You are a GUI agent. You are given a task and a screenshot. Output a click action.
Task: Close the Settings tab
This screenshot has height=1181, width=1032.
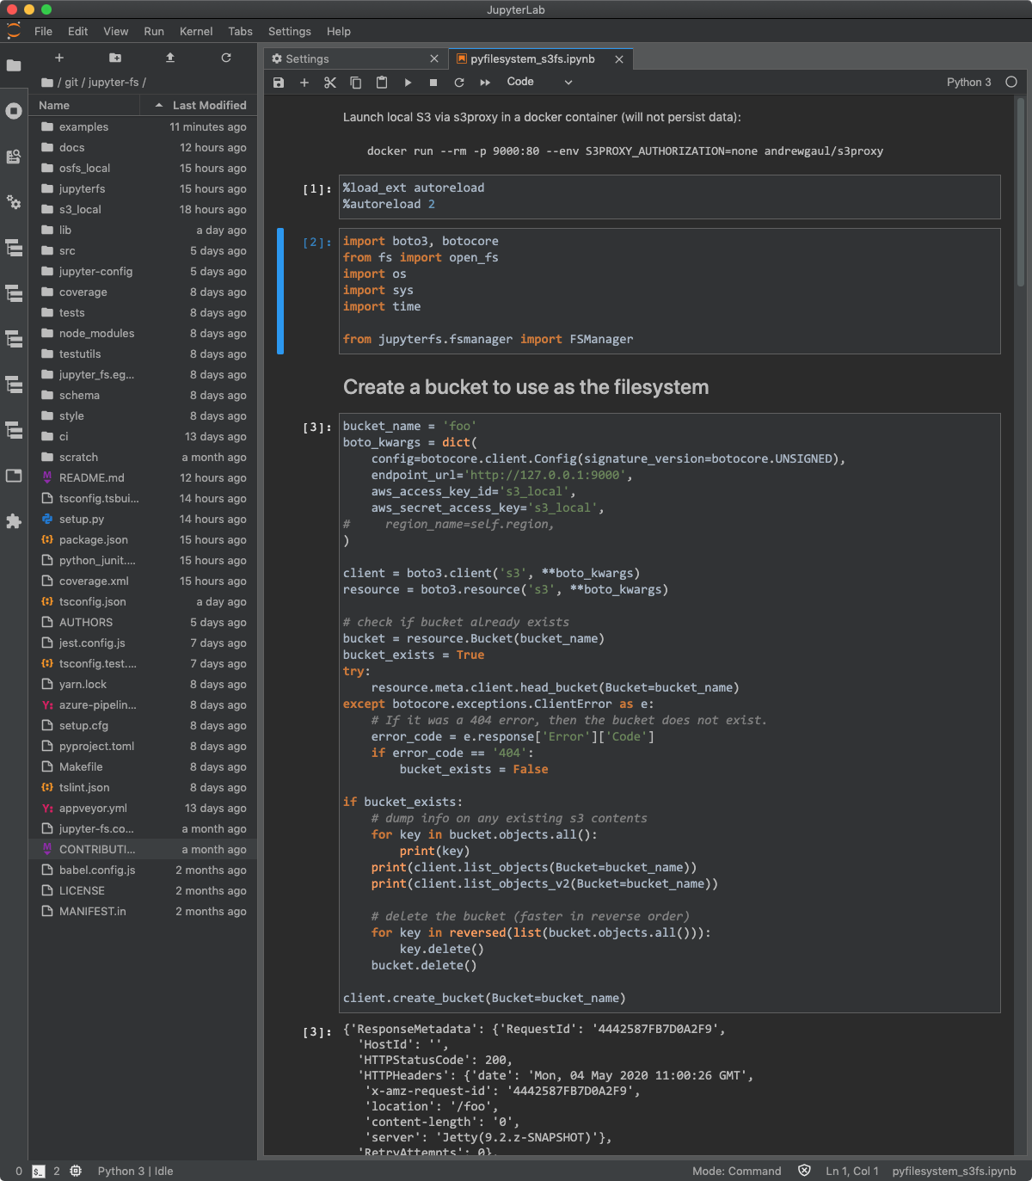pyautogui.click(x=434, y=58)
